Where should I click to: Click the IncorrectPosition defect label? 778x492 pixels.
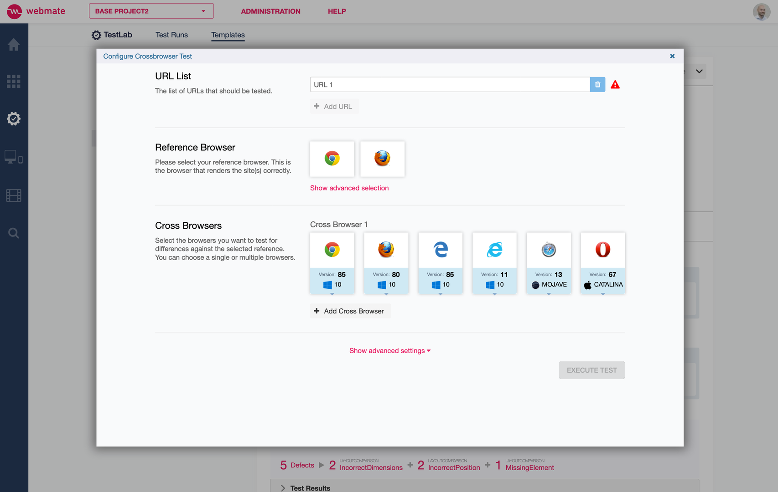454,468
